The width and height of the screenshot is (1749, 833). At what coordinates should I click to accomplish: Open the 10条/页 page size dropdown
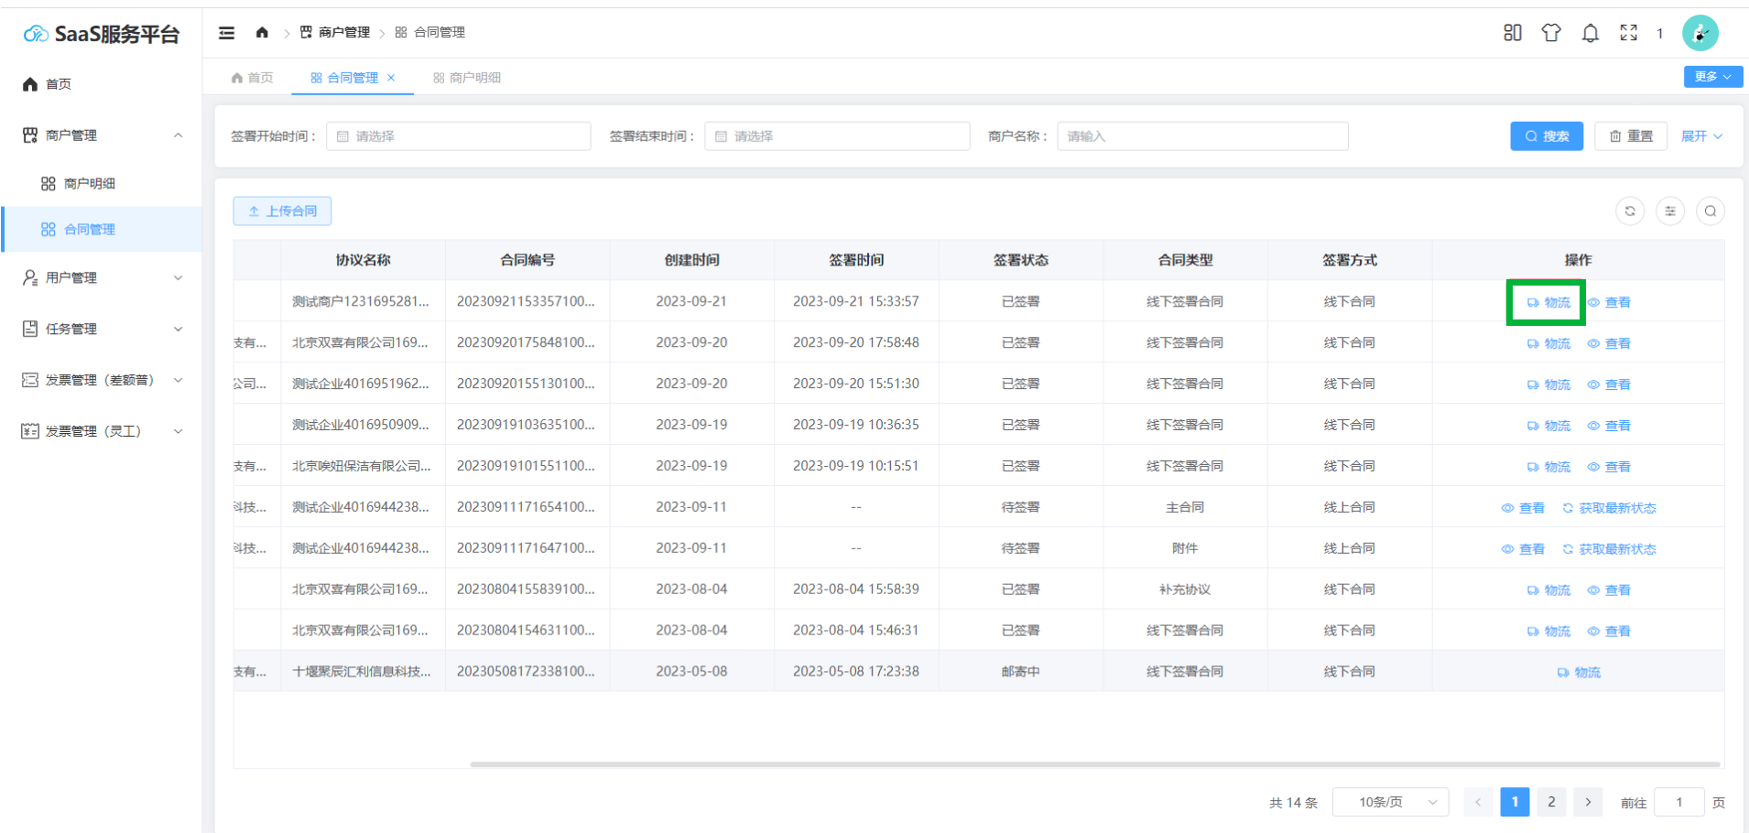coord(1390,803)
